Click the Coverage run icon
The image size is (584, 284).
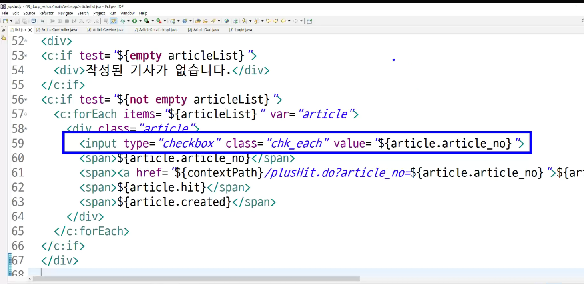click(146, 21)
